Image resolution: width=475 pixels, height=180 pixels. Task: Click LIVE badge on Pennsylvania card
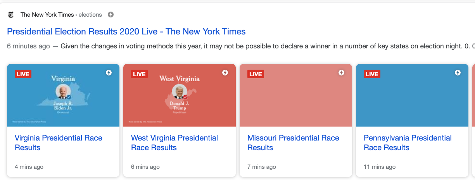point(372,74)
